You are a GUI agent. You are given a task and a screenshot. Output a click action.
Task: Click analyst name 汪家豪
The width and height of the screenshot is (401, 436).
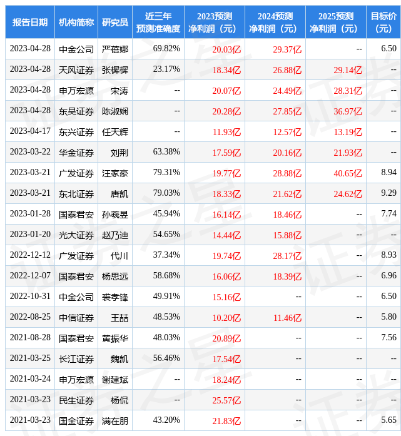[x=115, y=173]
